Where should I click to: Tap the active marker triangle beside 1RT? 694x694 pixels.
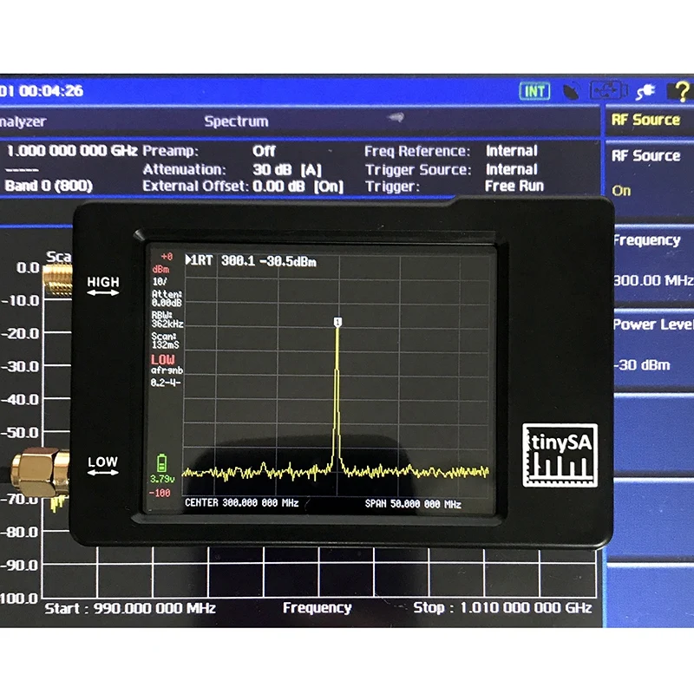188,259
